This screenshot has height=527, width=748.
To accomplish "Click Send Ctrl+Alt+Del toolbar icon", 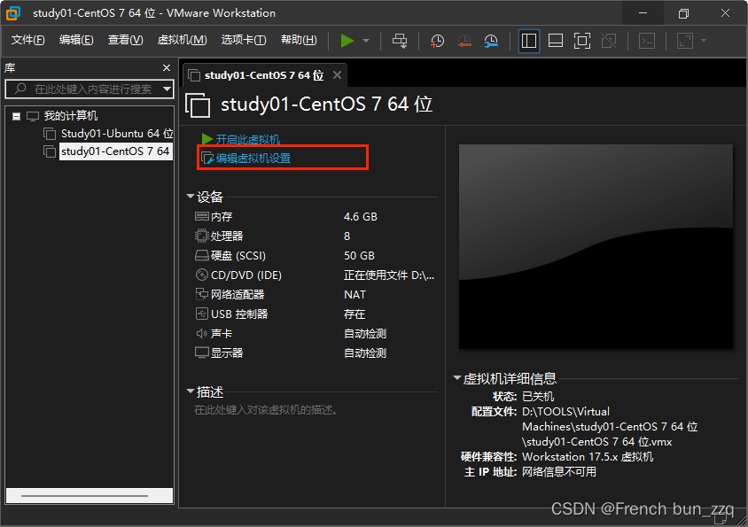I will click(400, 41).
